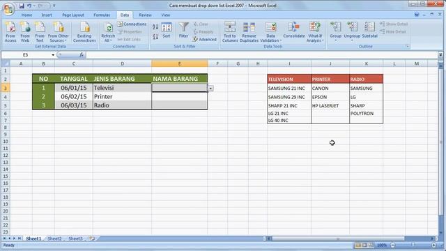Screen dimensions: 446x251
Task: Toggle the Filter funnel
Action: pos(184,30)
